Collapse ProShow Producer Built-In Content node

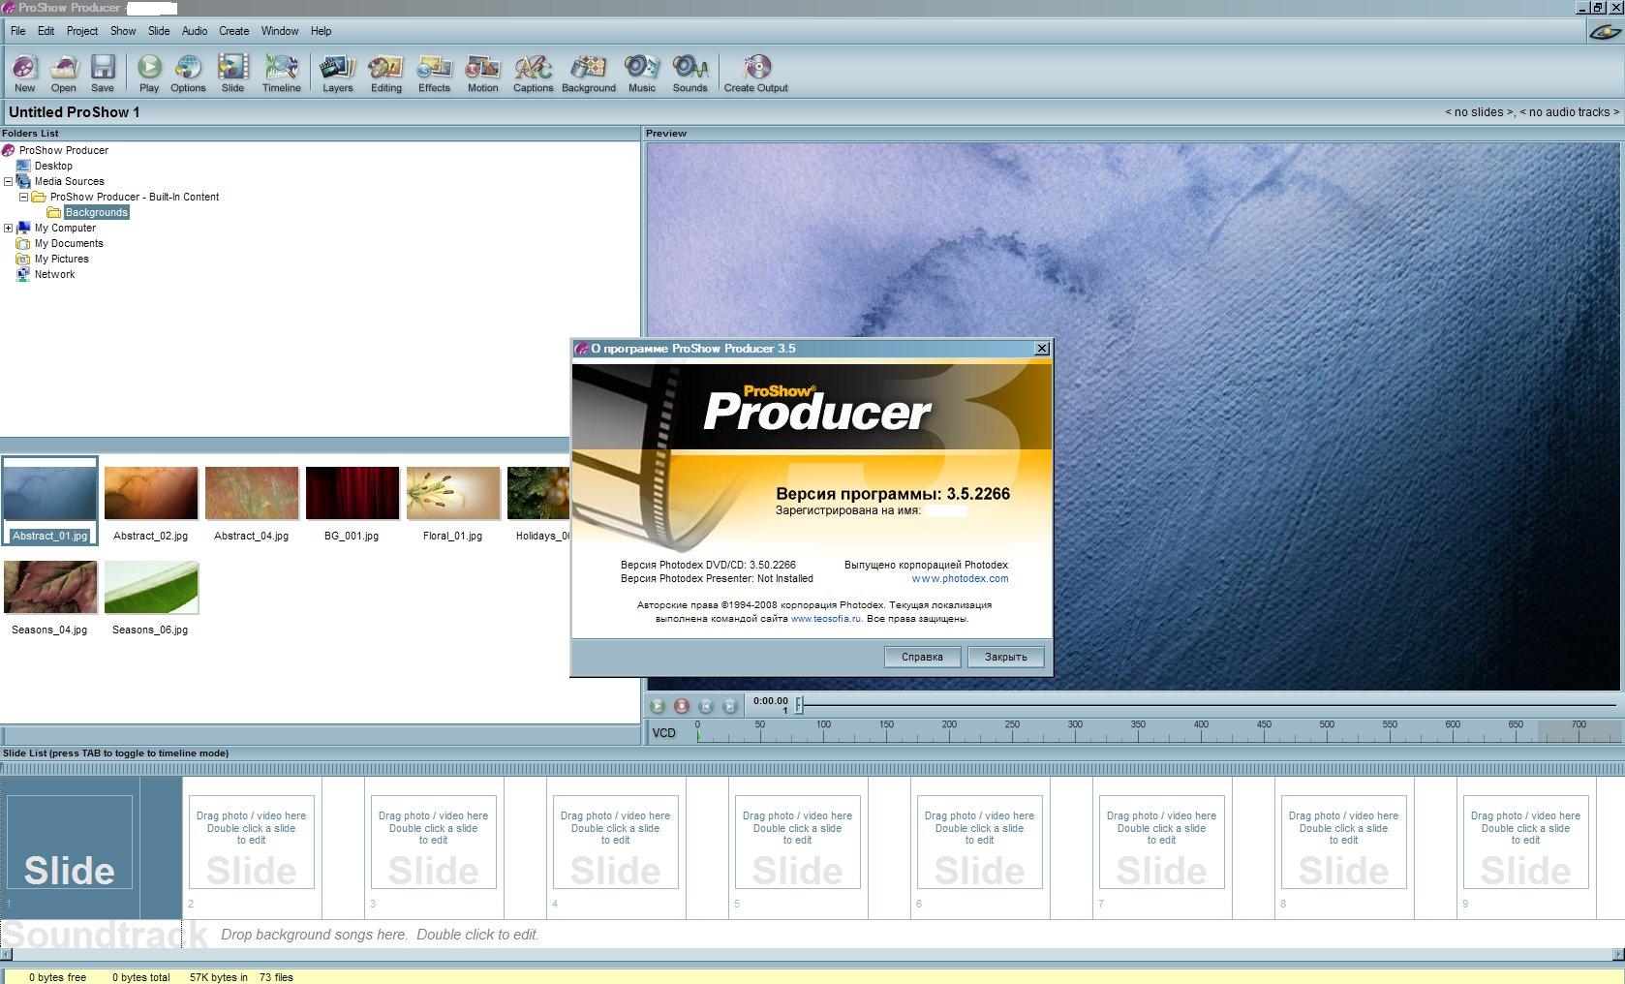click(24, 197)
